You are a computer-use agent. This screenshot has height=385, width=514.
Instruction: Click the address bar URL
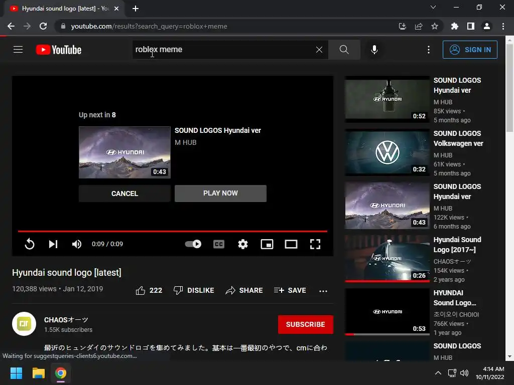pyautogui.click(x=149, y=26)
